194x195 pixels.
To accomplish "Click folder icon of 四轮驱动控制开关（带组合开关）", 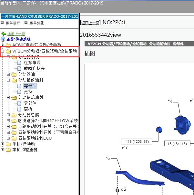I will point(14,127).
